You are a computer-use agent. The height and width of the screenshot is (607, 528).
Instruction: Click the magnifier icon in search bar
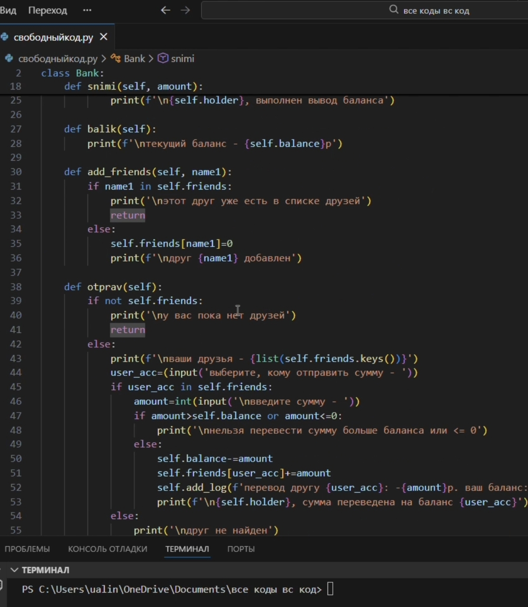pyautogui.click(x=393, y=10)
